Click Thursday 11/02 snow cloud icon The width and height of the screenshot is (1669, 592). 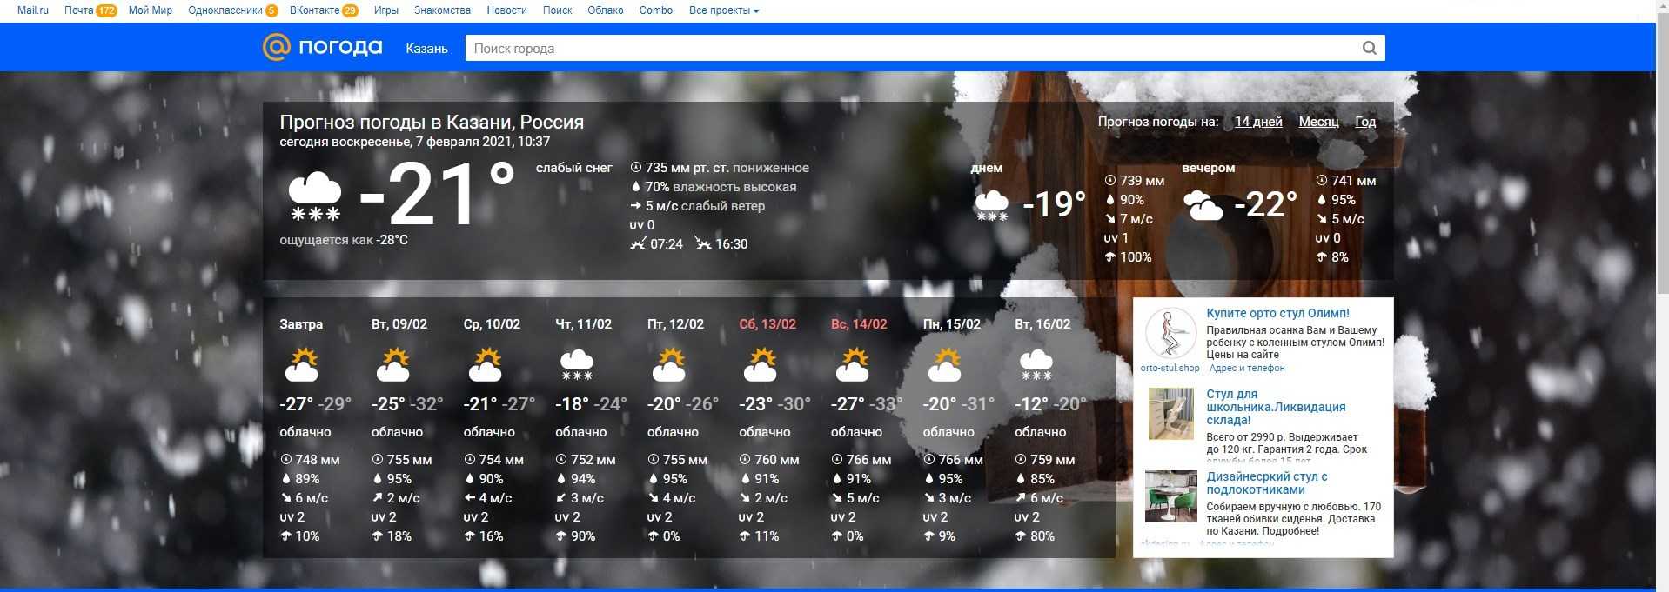click(577, 365)
